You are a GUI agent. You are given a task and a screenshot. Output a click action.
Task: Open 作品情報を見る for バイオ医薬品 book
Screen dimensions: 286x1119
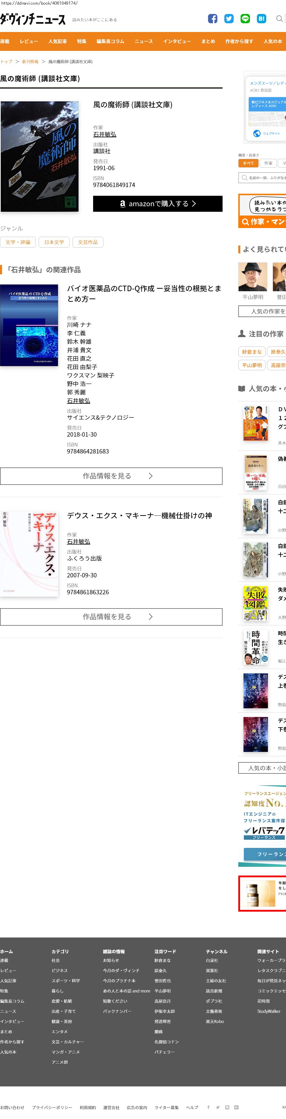tap(111, 476)
